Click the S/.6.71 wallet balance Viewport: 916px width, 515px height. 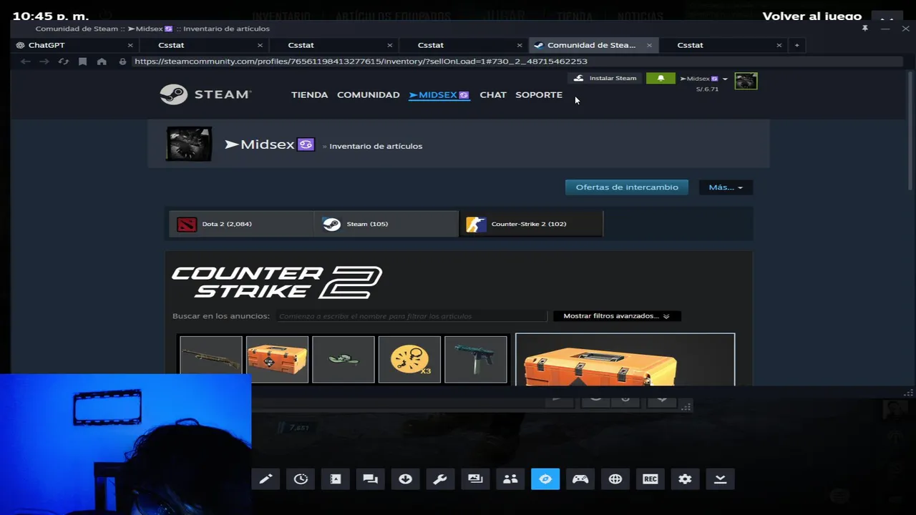(707, 89)
